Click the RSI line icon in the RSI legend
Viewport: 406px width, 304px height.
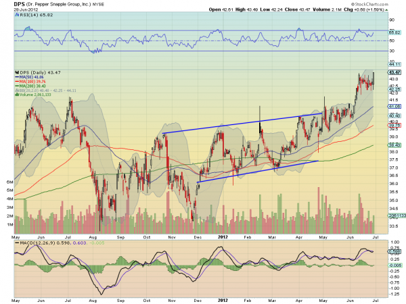click(x=17, y=15)
